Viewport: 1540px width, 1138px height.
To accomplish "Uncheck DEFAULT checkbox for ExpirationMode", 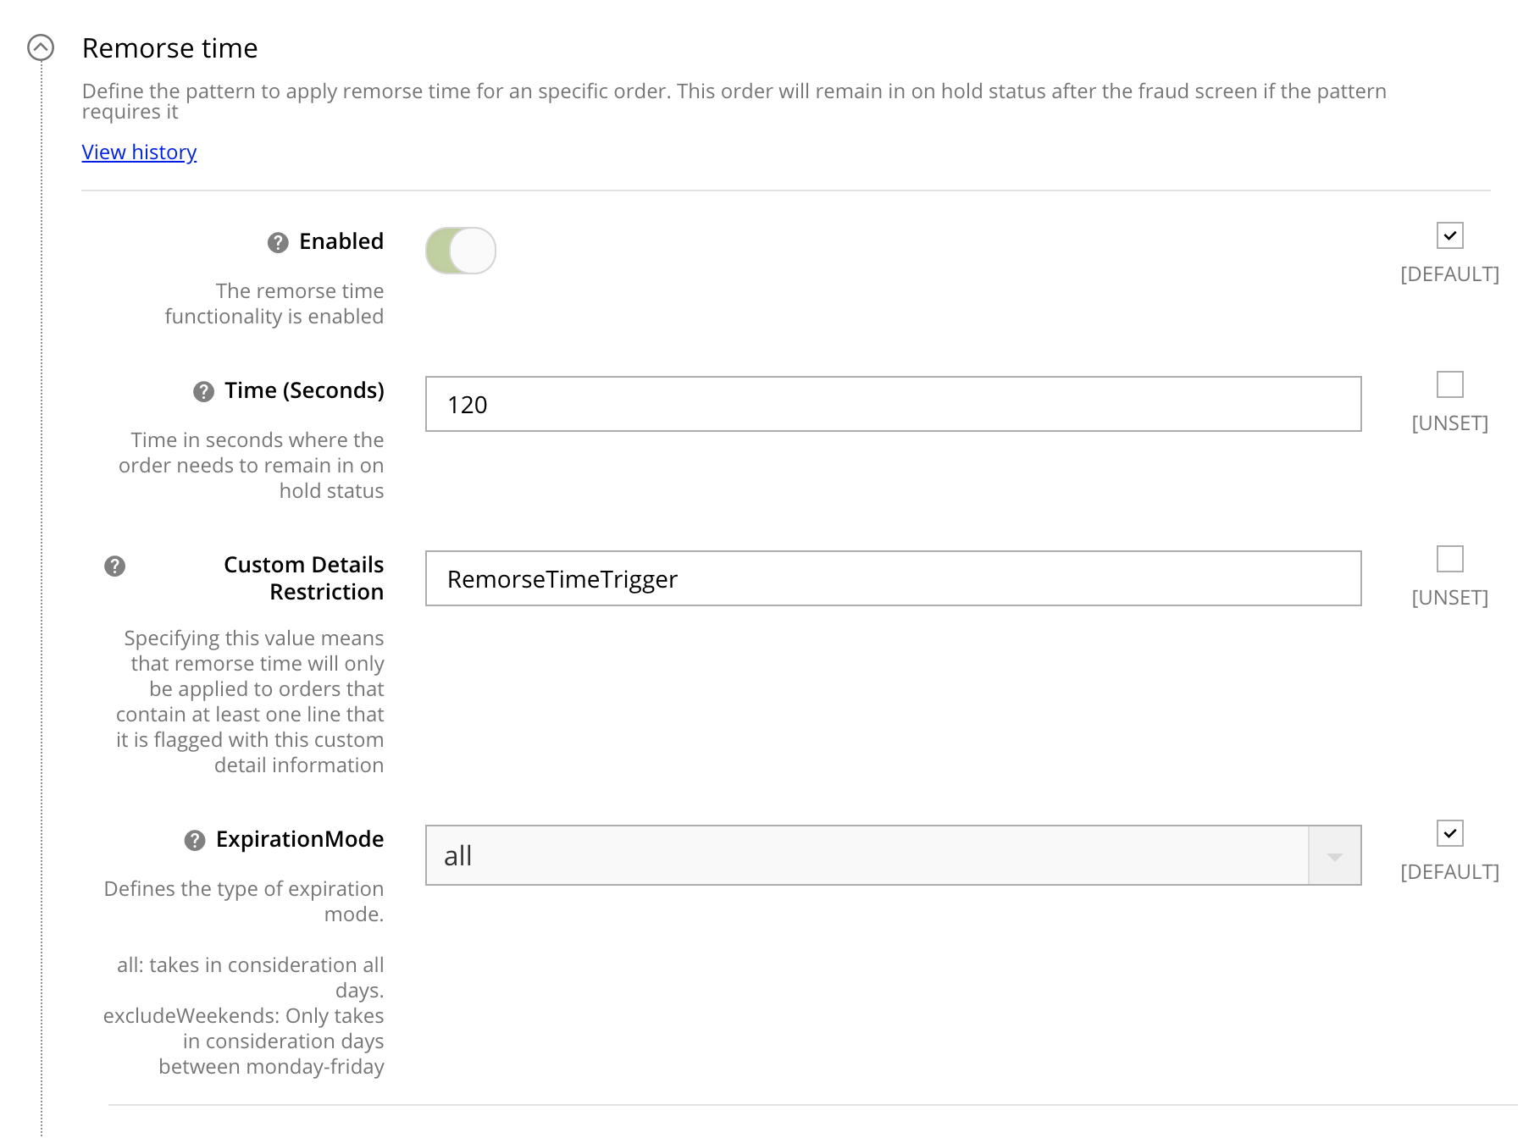I will click(x=1449, y=833).
